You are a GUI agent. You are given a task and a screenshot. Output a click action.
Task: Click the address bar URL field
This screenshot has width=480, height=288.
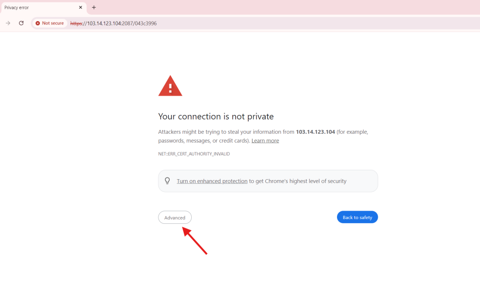(x=234, y=23)
